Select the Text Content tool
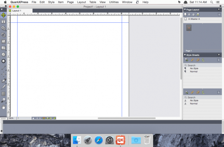This screenshot has width=224, height=147. tap(3, 22)
